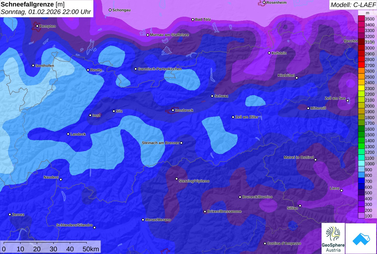This screenshot has width=377, height=254.
Task: Click the legend unit label m
Action: tap(368, 13)
